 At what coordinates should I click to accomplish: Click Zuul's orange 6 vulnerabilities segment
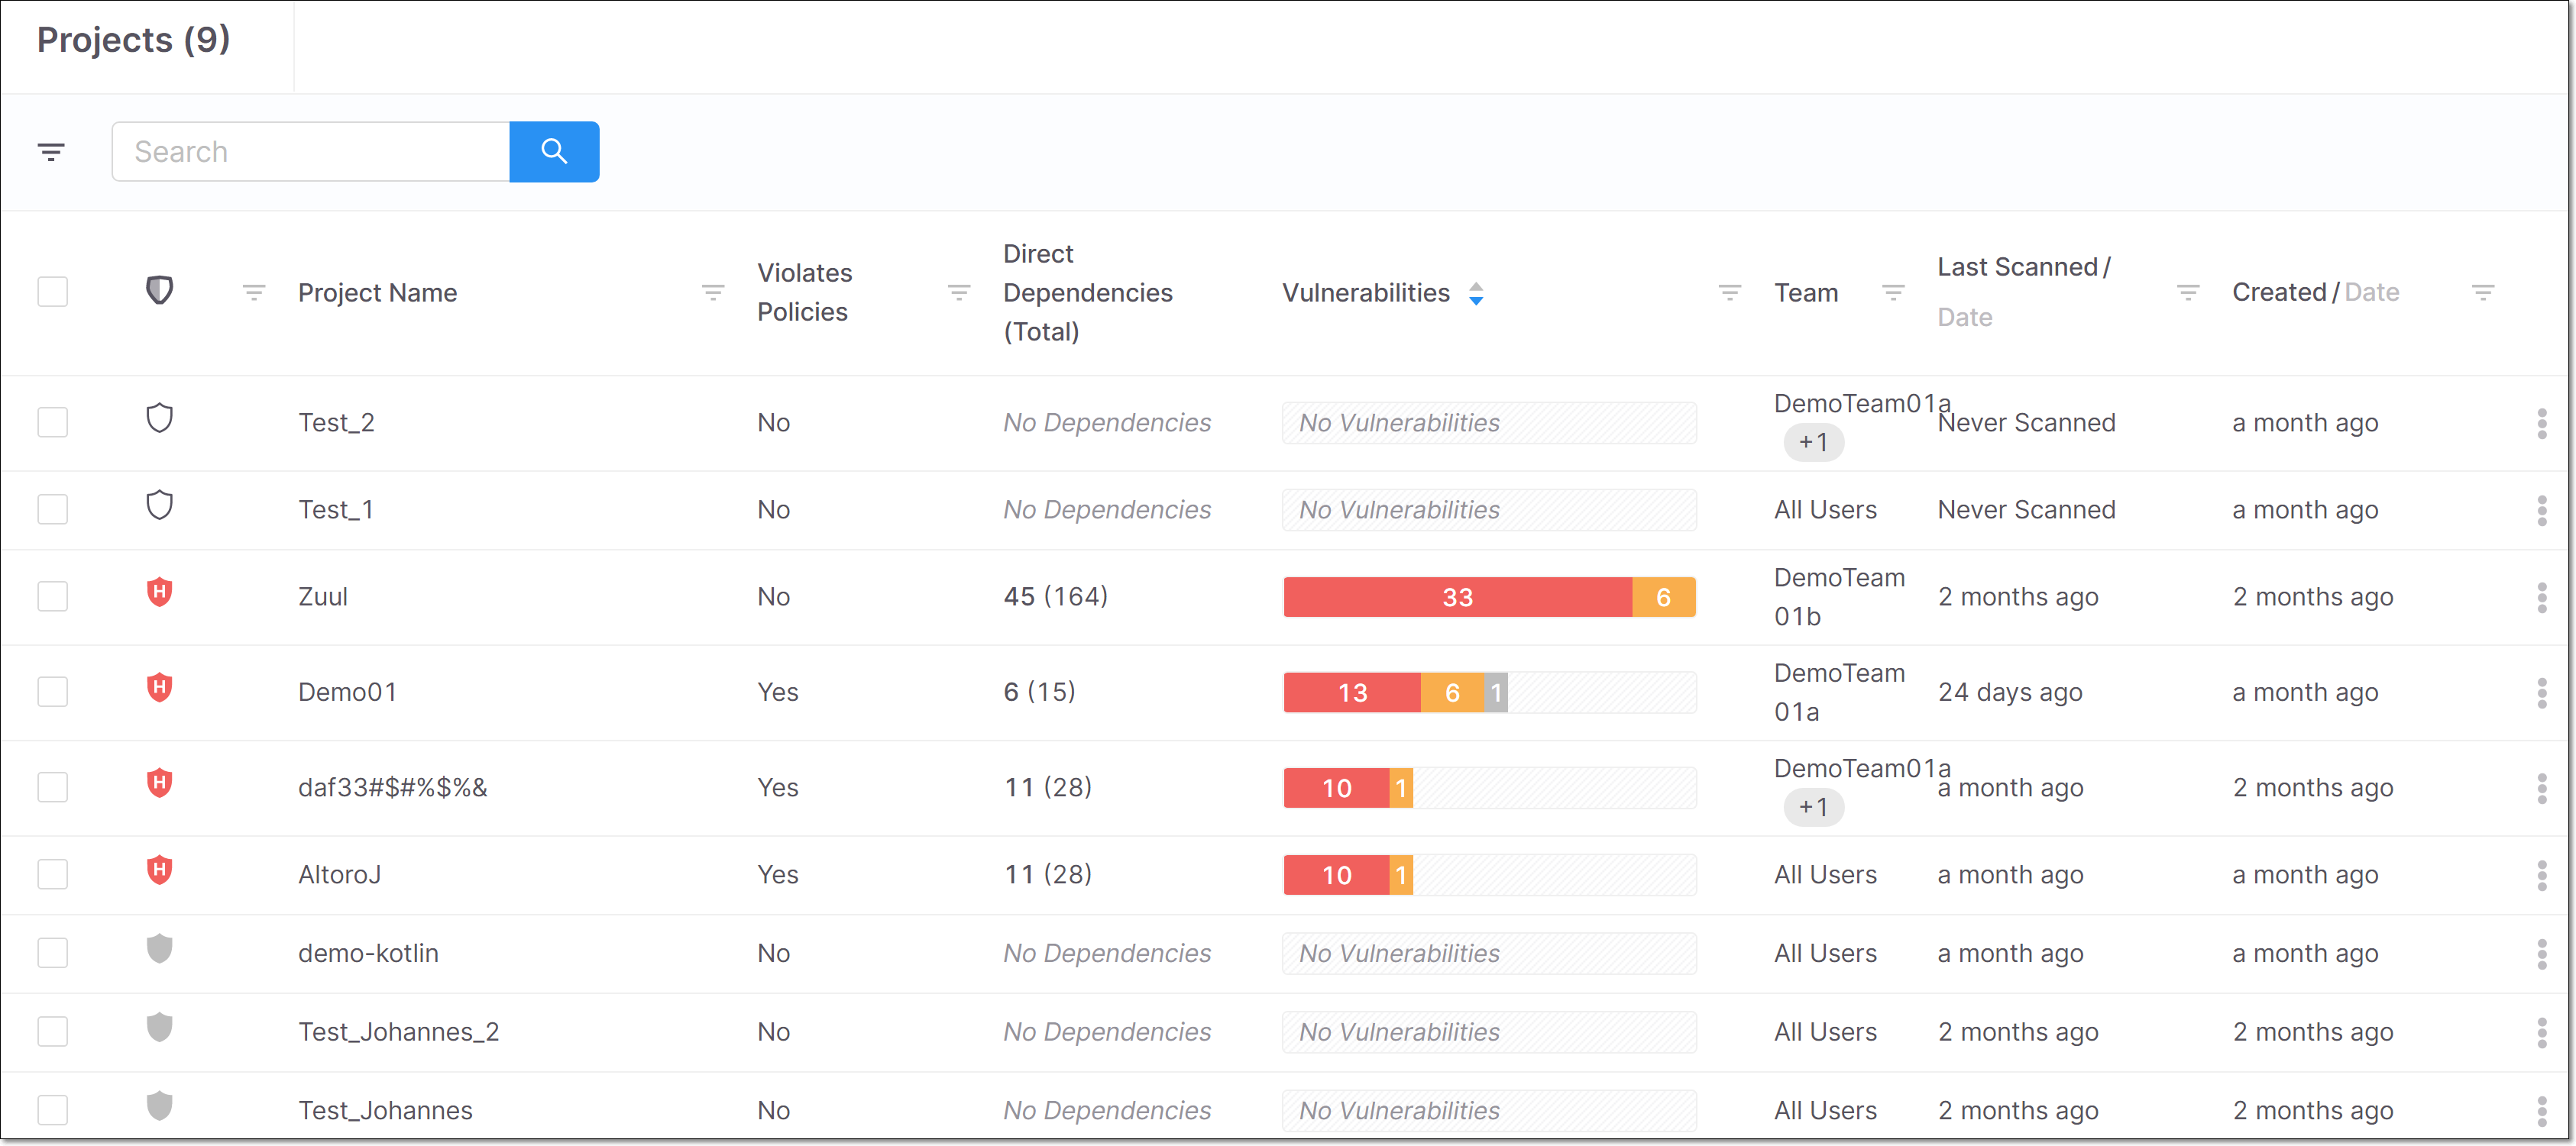[1664, 598]
